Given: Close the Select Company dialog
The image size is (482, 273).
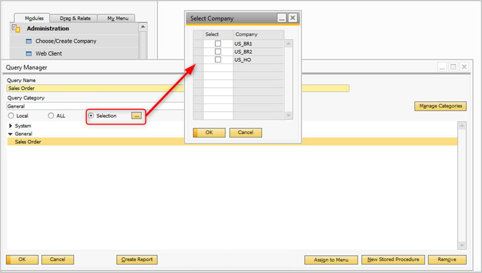Looking at the screenshot, I should [x=292, y=18].
